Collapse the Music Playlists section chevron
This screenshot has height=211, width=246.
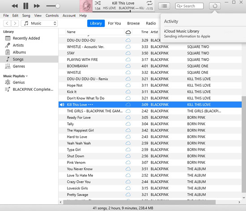click(x=27, y=76)
